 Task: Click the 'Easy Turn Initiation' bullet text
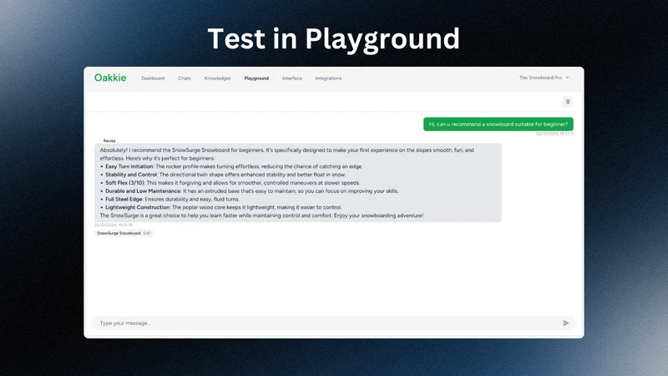coord(129,166)
